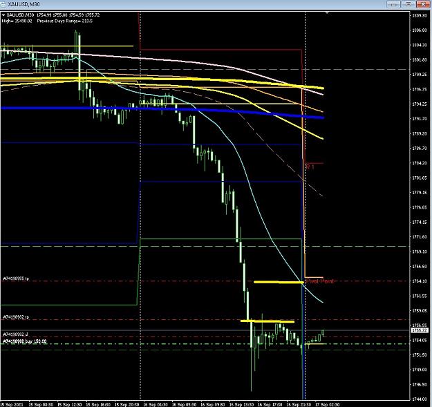
Task: Click the upper yellow horizontal trendline near Pivot Point
Action: 279,282
